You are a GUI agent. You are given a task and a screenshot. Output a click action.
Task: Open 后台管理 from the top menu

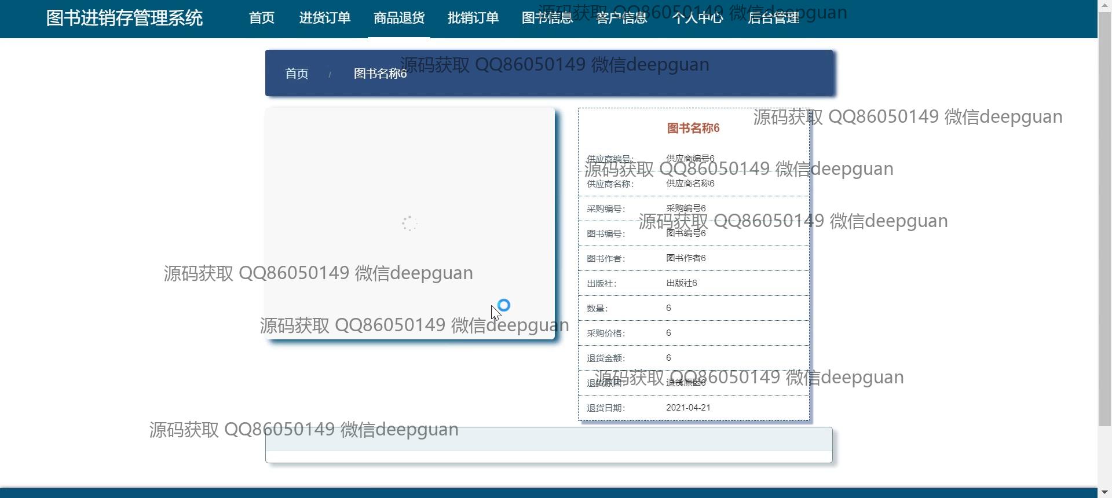click(773, 18)
